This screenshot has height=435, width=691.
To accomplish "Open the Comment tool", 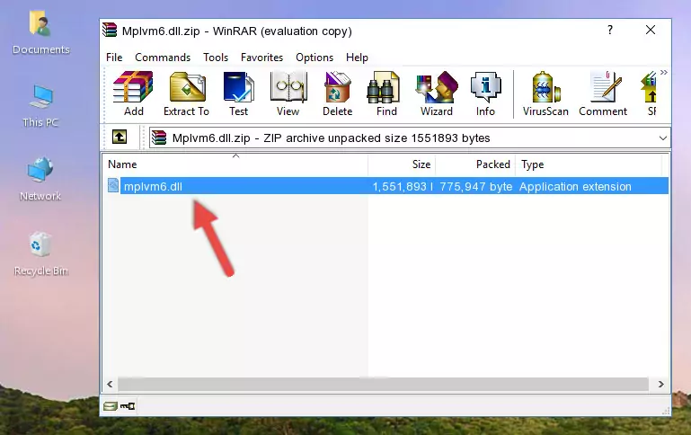I will tap(603, 93).
